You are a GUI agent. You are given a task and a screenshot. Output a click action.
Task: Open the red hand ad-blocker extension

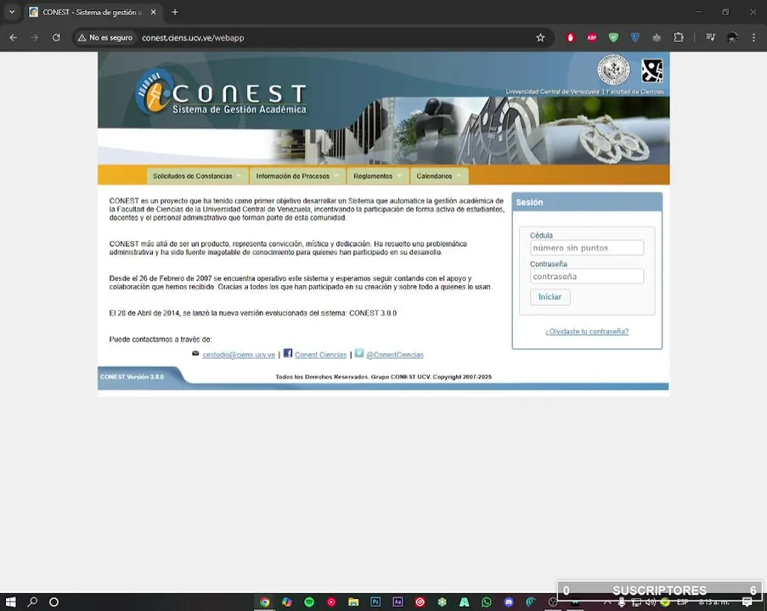point(570,37)
